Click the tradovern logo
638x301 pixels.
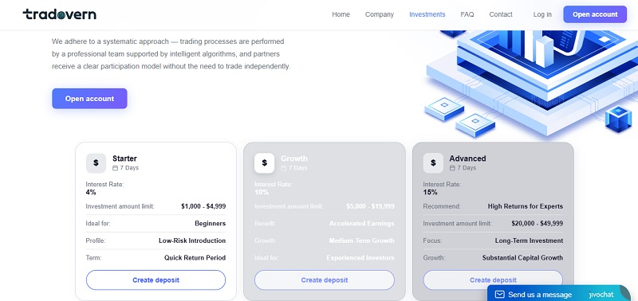59,14
